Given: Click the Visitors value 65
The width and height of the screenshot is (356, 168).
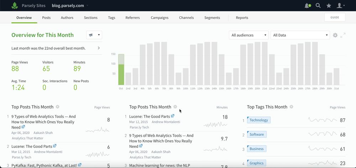Looking at the screenshot, I should coord(46,69).
